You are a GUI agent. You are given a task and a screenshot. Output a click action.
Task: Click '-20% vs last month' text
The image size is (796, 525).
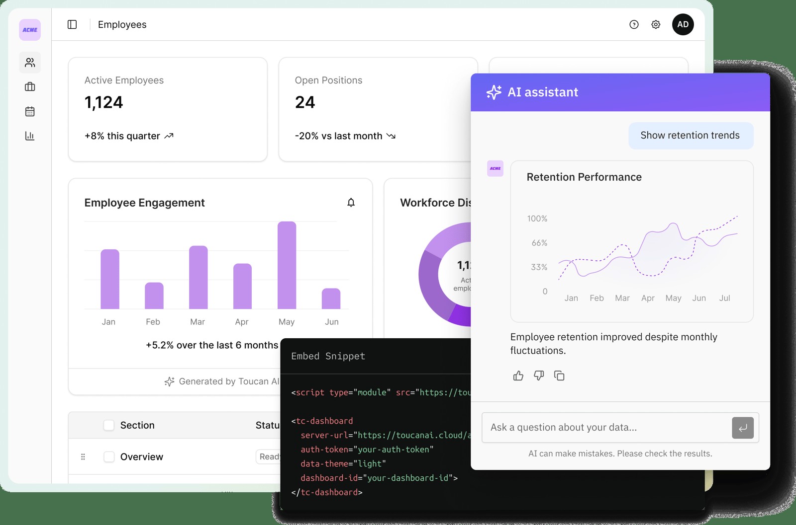point(338,136)
